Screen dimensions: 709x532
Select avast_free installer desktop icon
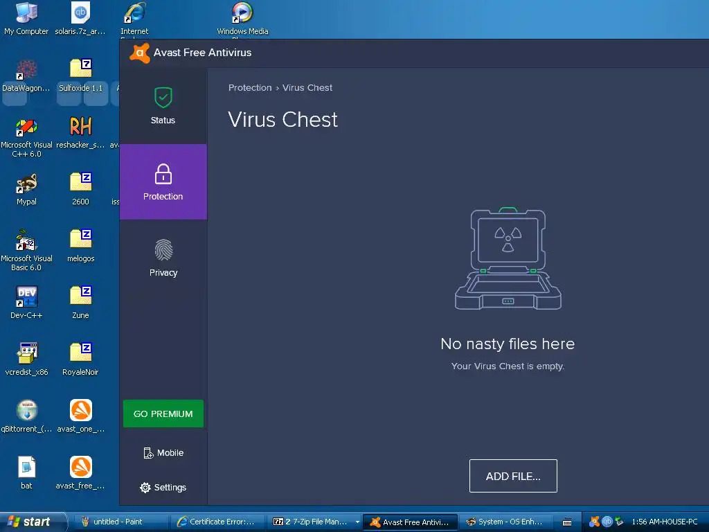[80, 474]
